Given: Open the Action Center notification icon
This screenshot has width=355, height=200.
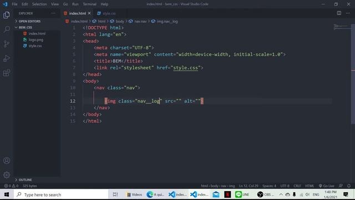Looking at the screenshot, I should coord(346,194).
